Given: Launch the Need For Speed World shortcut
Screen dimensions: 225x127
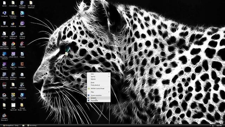Looking at the screenshot, I should coord(22,86).
